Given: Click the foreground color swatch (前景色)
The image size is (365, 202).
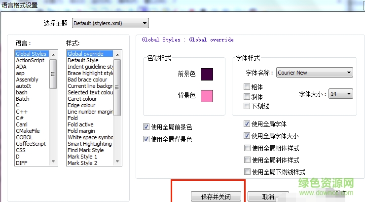Looking at the screenshot, I should click(207, 74).
